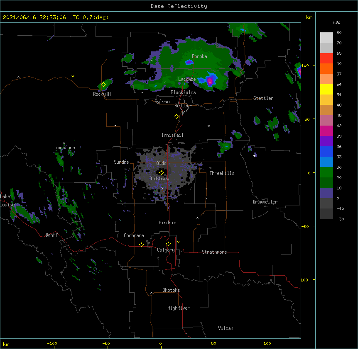
Task: Click the yellow diamond marker beside RockyMH
Action: pos(103,85)
